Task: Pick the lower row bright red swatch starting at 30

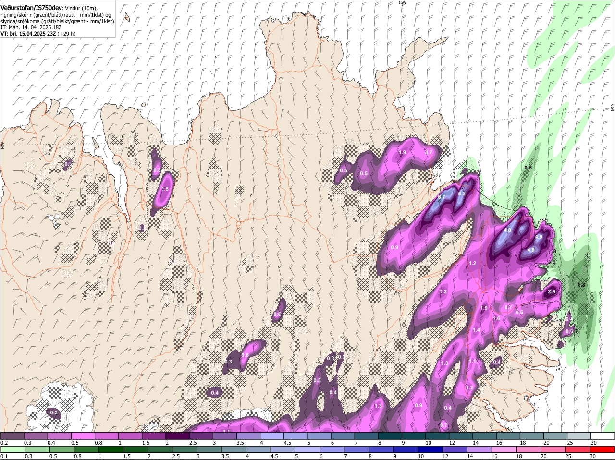Action: pos(603,449)
